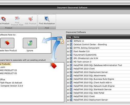The image size is (130, 105).
Task: Click software icon beside Foxit Reader 5.0
Action: click(71, 51)
